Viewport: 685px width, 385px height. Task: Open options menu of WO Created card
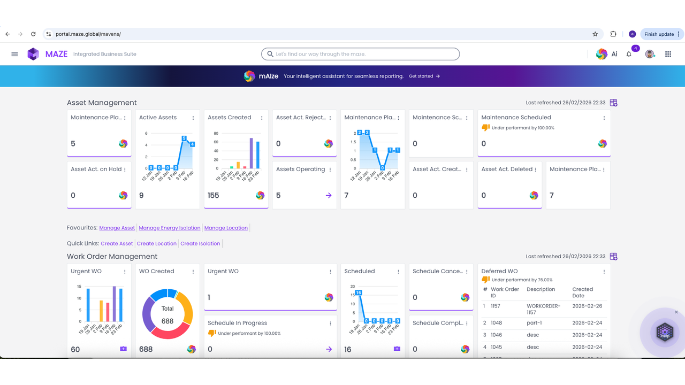point(193,272)
